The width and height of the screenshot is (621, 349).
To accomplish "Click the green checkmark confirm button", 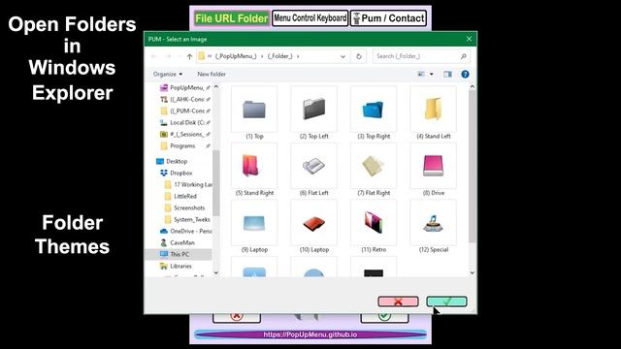I will [x=446, y=301].
